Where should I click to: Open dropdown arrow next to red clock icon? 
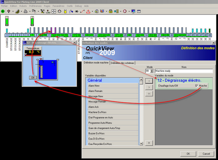click(129, 12)
